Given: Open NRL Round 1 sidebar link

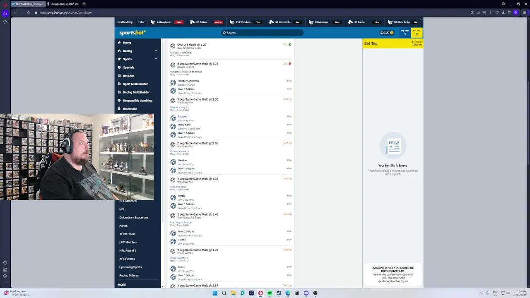Looking at the screenshot, I should [x=128, y=250].
